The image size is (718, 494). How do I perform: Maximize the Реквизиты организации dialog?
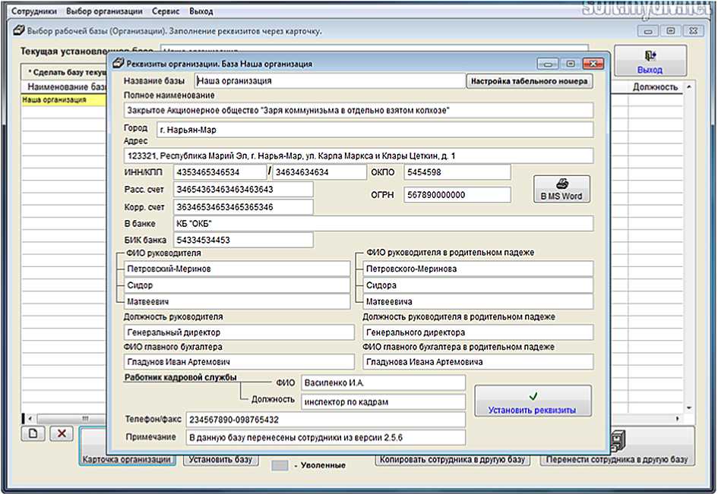570,65
